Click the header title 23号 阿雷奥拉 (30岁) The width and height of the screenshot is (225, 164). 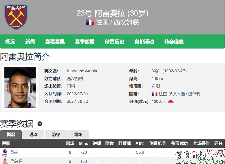pyautogui.click(x=112, y=13)
